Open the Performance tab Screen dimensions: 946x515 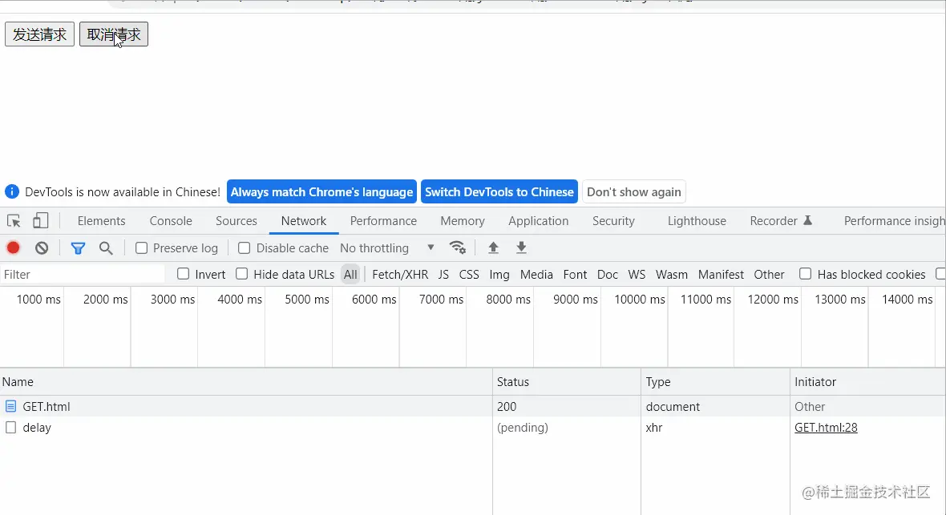coord(383,221)
